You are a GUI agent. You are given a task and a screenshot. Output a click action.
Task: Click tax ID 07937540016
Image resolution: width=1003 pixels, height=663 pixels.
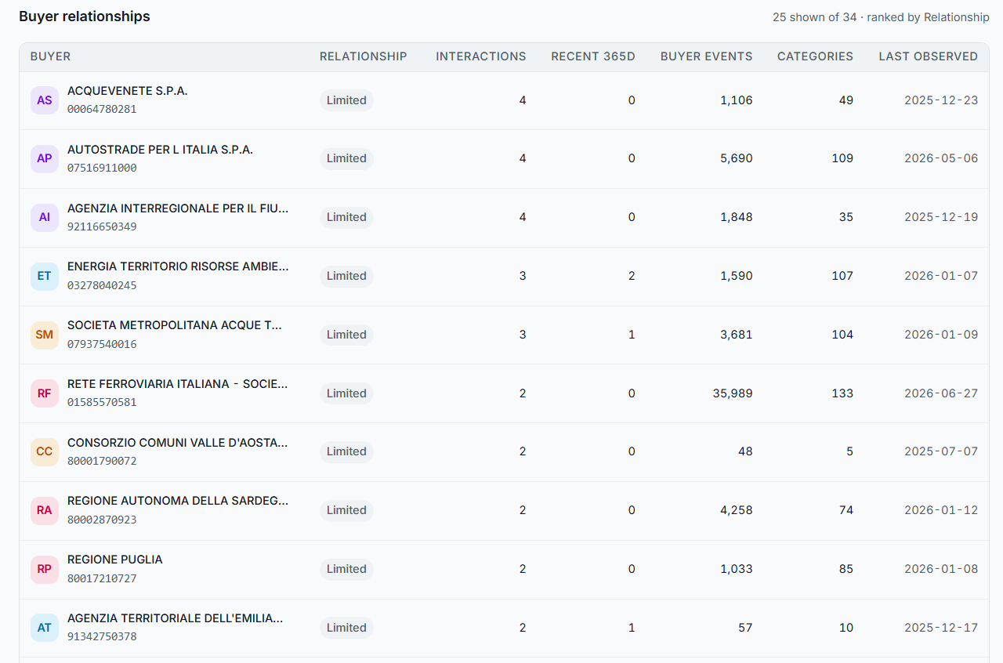(102, 344)
